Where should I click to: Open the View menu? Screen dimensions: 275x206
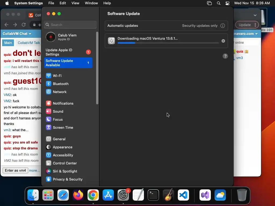[x=75, y=3]
